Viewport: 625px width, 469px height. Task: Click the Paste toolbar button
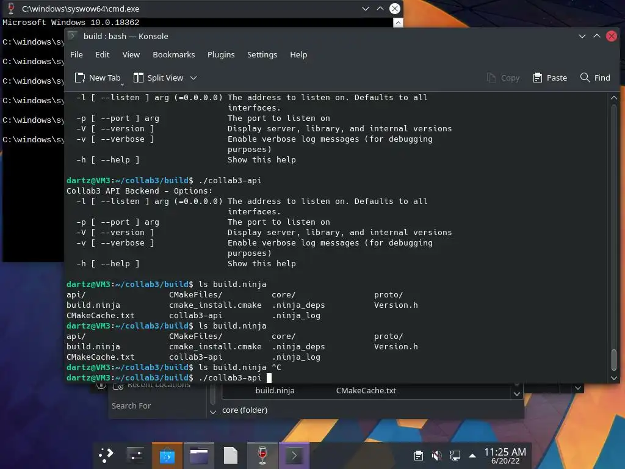coord(550,78)
